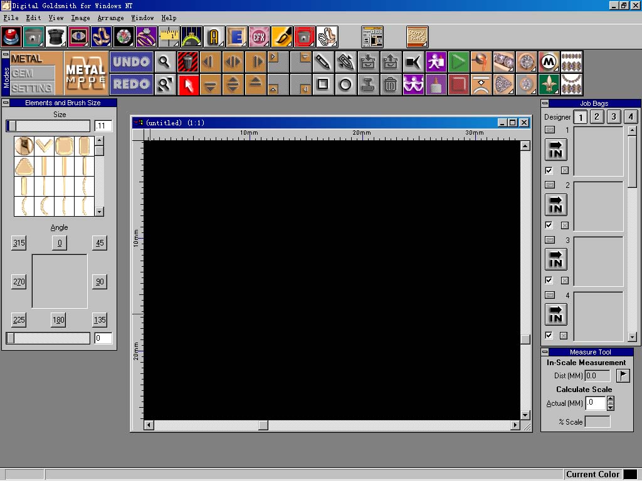This screenshot has width=642, height=481.
Task: Click the green play triangle icon
Action: [458, 62]
